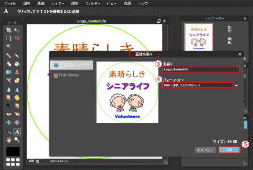Click the logo preview in save dialog
The image size is (253, 170).
click(x=127, y=92)
